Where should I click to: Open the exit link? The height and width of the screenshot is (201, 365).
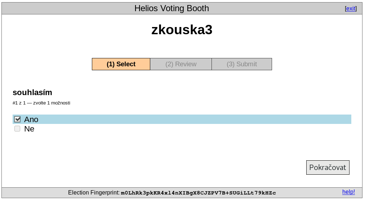[x=351, y=9]
